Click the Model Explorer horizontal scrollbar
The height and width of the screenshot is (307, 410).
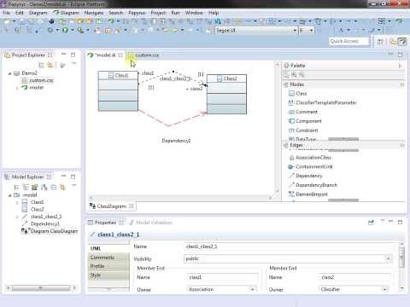pos(41,288)
